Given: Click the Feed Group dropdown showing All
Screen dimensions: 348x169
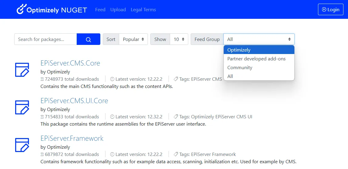Looking at the screenshot, I should [259, 39].
